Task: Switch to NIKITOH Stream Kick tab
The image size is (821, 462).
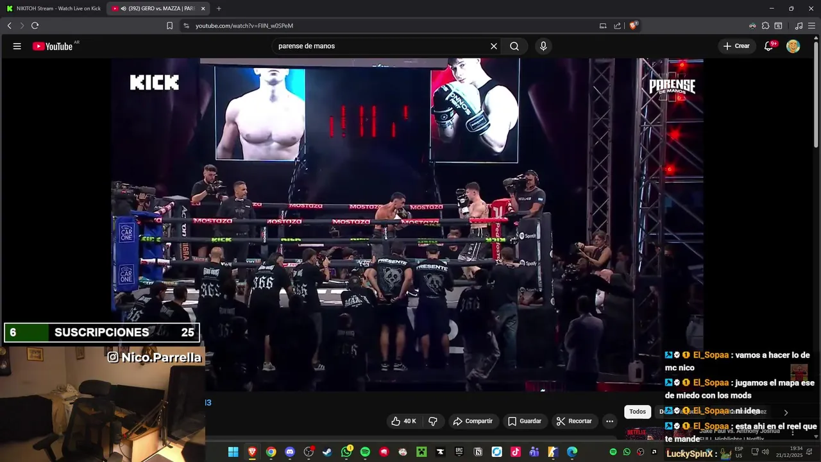Action: (x=54, y=8)
